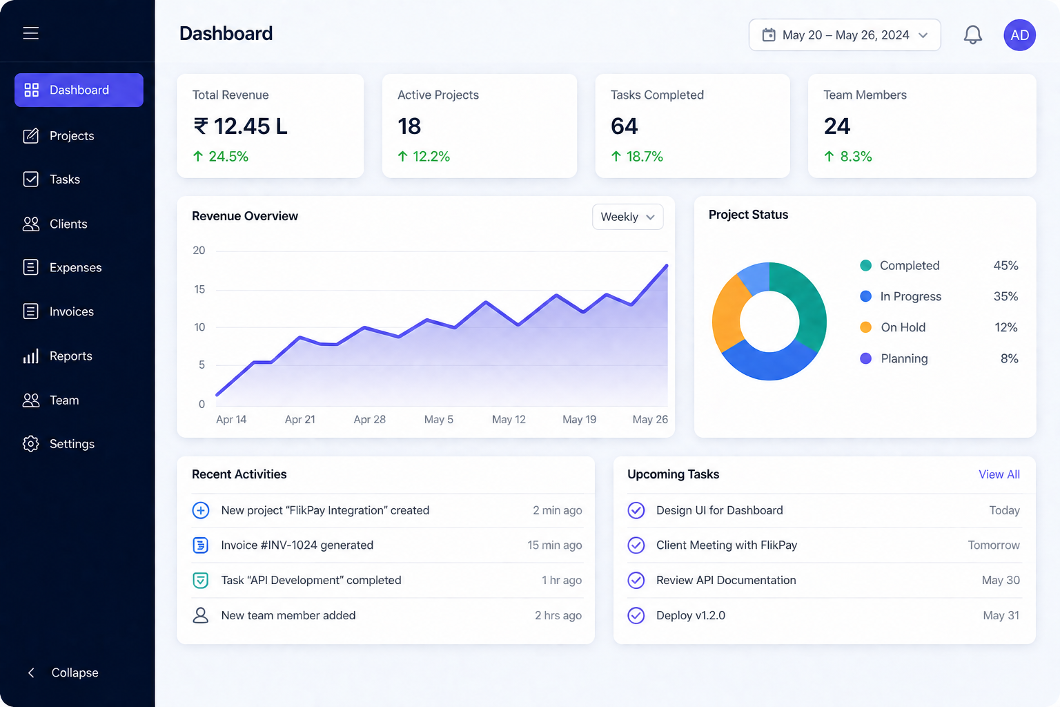1060x707 pixels.
Task: Click the In Progress blue legend dot
Action: point(865,296)
